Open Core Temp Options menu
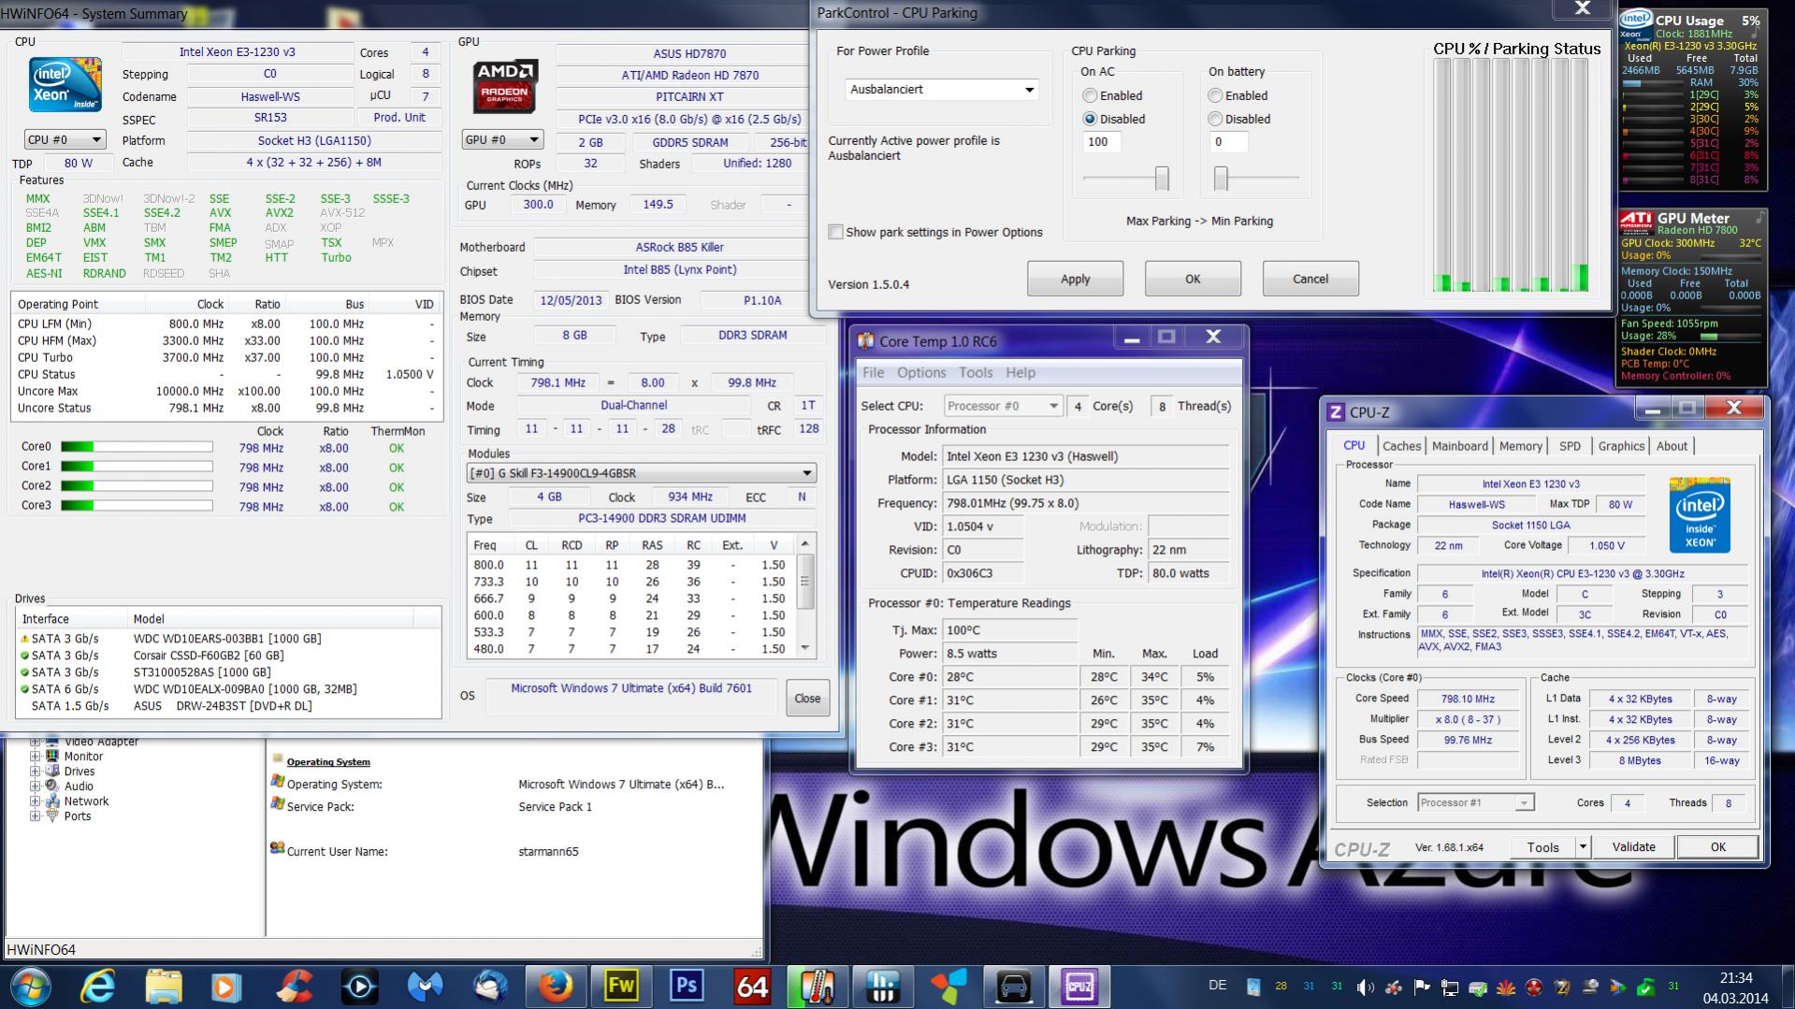Viewport: 1795px width, 1009px height. point(921,372)
